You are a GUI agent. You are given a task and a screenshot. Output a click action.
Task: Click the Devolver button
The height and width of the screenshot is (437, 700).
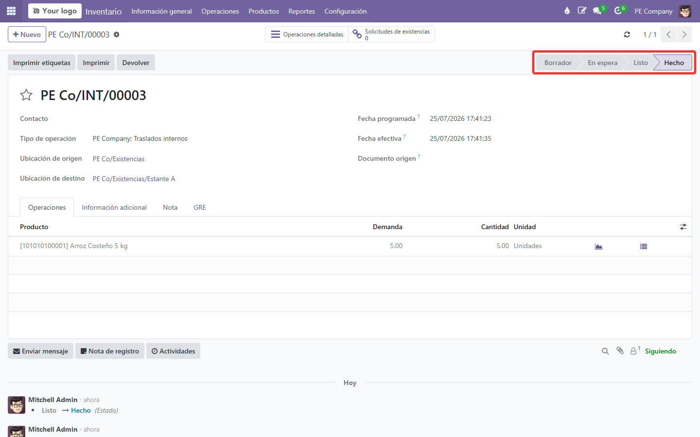tap(136, 63)
